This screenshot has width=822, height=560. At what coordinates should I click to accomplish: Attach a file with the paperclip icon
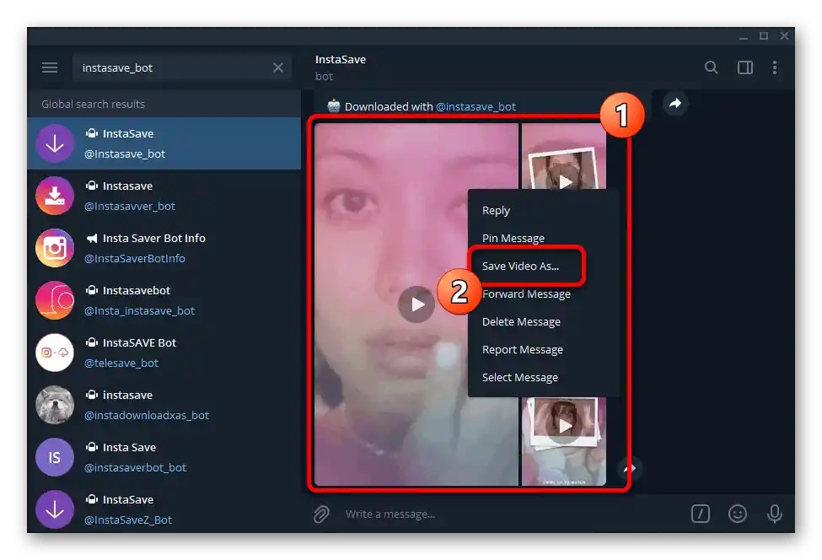click(321, 514)
